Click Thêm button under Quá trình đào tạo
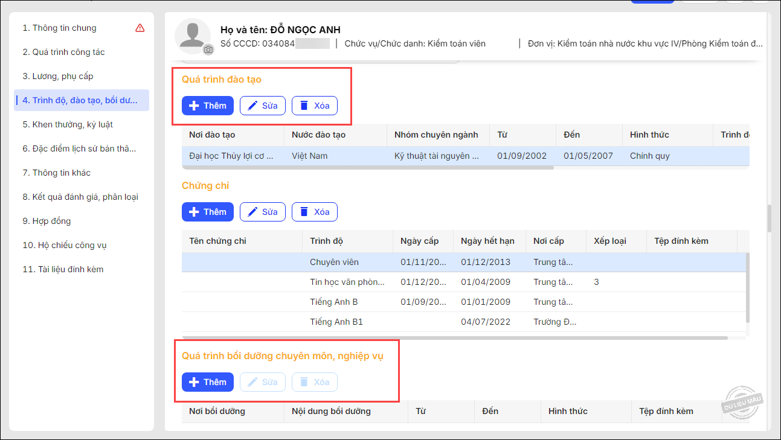This screenshot has width=781, height=440. coord(208,106)
